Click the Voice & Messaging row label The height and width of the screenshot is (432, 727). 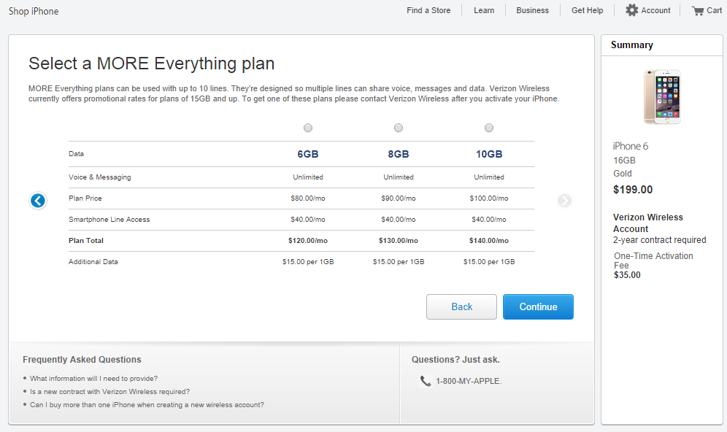[100, 177]
